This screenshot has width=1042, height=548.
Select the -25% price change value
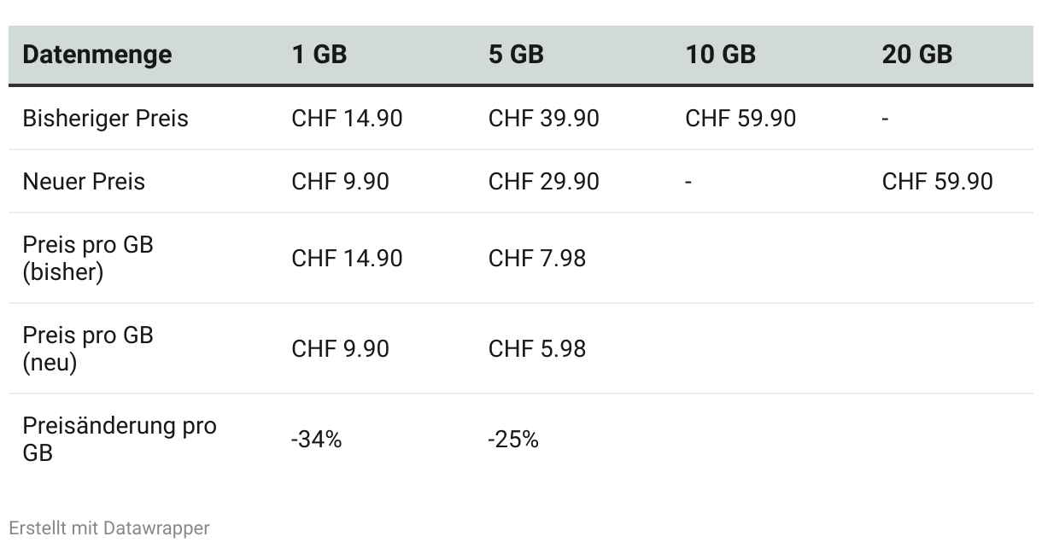512,440
